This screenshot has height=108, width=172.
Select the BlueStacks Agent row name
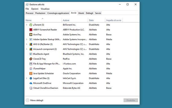coord(41,54)
